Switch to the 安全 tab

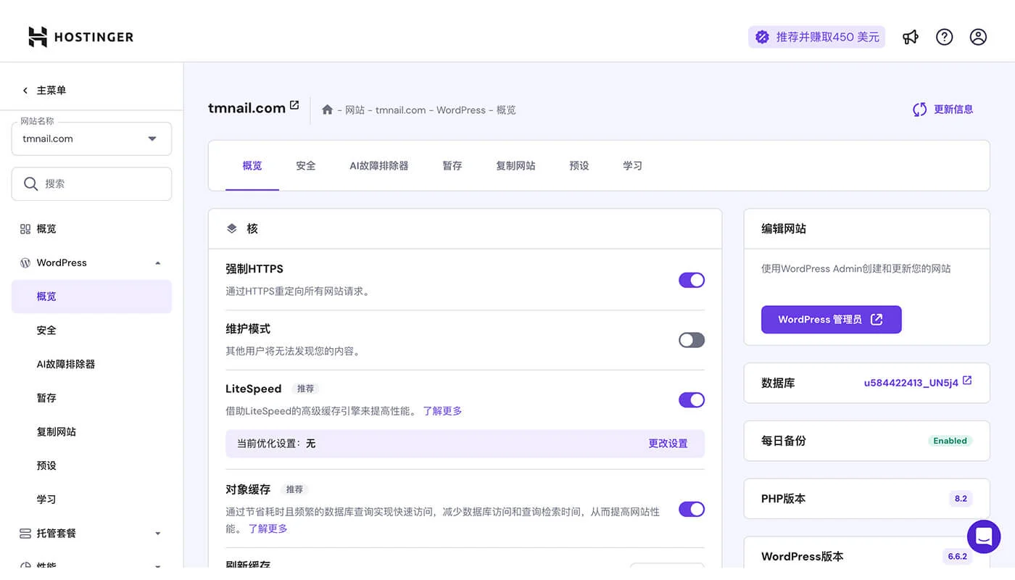[305, 165]
